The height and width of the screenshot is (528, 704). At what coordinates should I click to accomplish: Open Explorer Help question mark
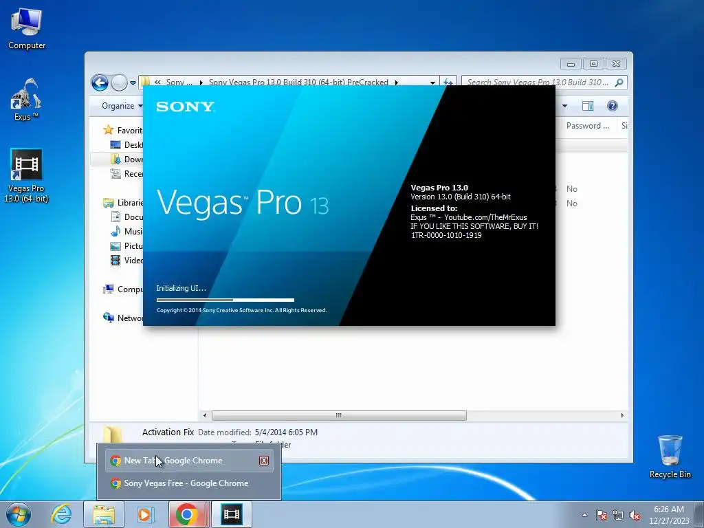click(x=613, y=106)
